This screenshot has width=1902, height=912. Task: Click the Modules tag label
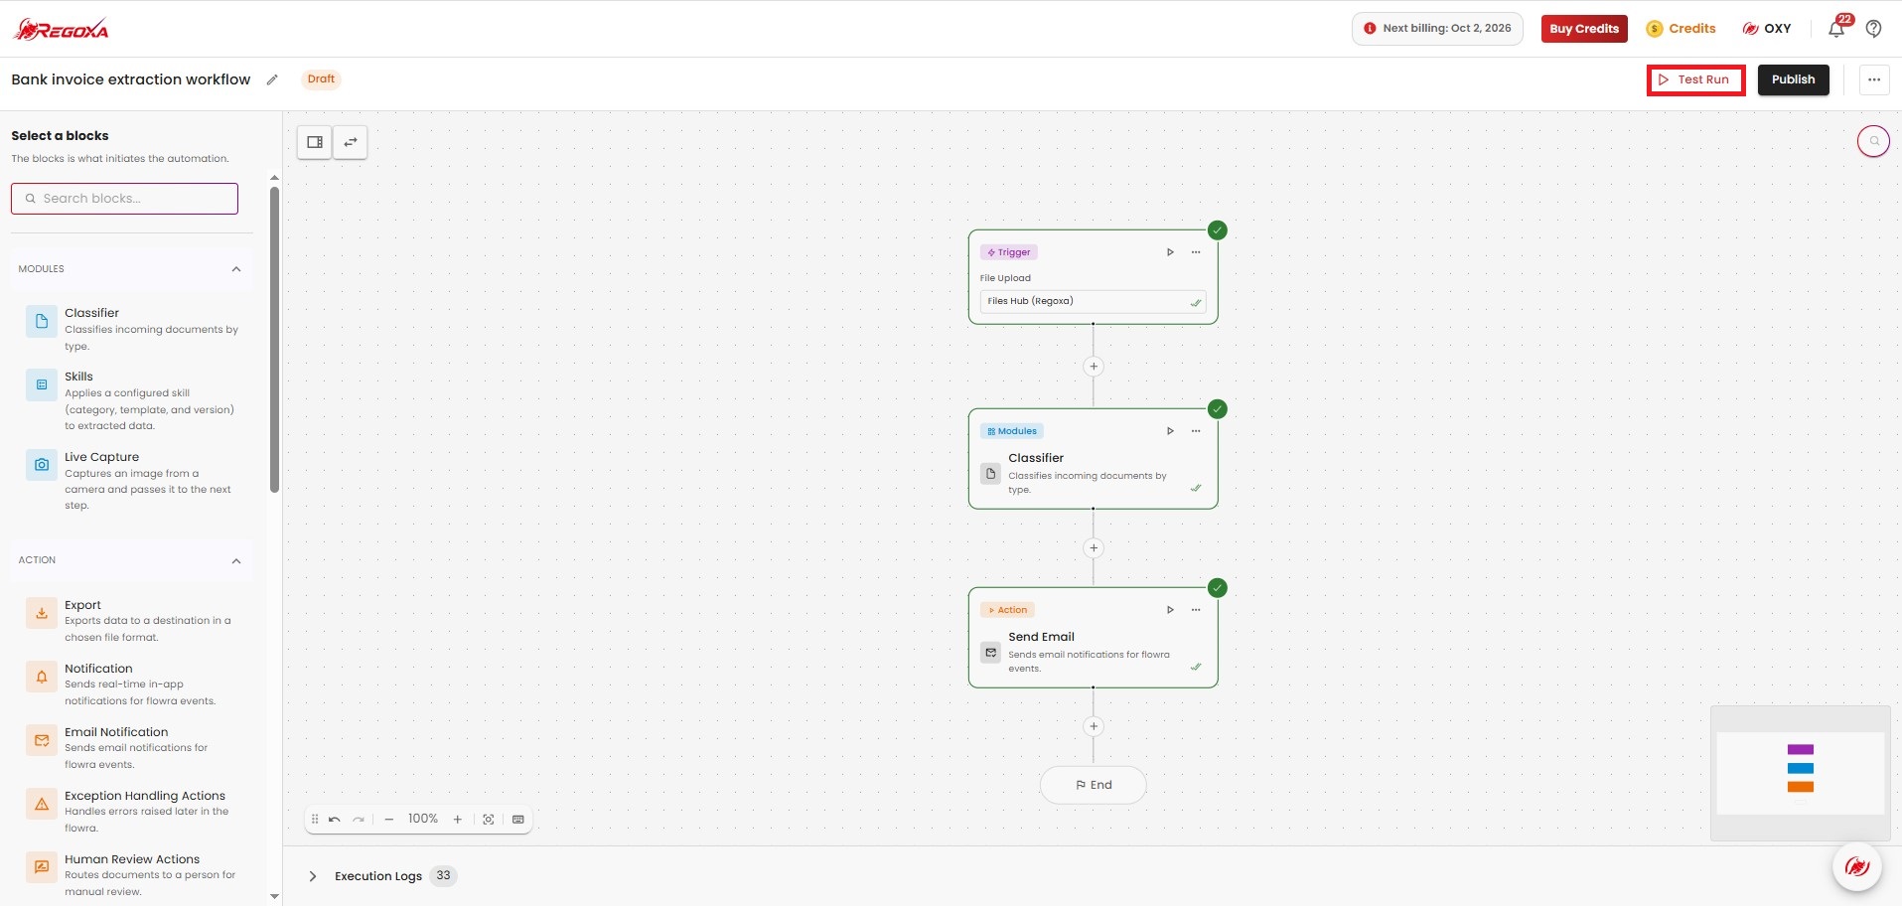1012,431
